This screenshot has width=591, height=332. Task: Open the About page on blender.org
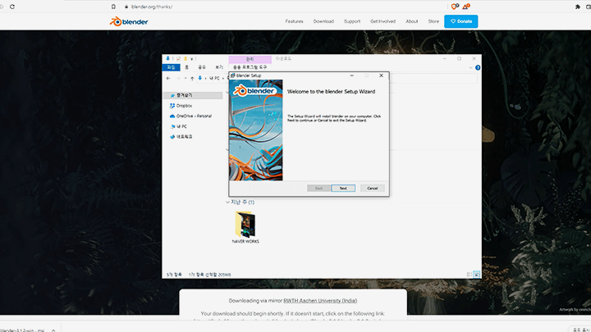click(x=412, y=21)
